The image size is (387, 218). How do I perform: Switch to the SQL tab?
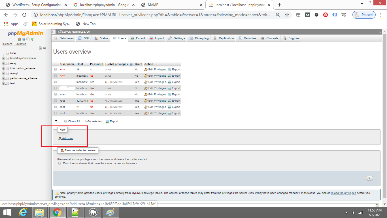[84, 38]
